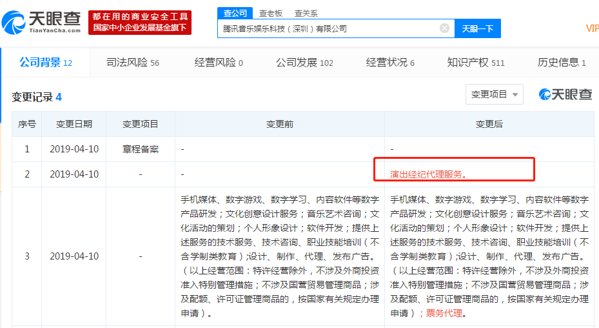This screenshot has width=599, height=328.
Task: Switch to the 查关系 search tab
Action: point(306,14)
